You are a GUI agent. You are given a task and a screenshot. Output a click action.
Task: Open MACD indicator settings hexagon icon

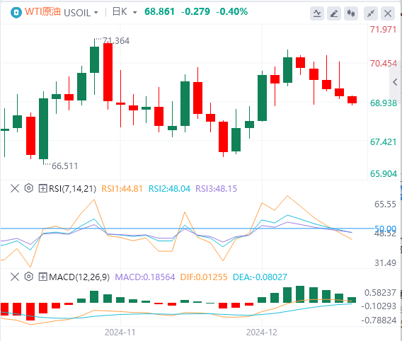pos(29,277)
